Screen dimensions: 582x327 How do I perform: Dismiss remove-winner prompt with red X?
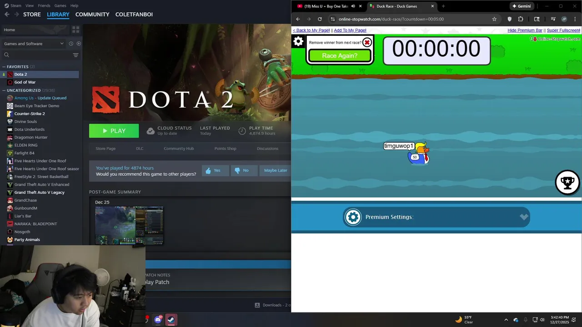tap(367, 43)
